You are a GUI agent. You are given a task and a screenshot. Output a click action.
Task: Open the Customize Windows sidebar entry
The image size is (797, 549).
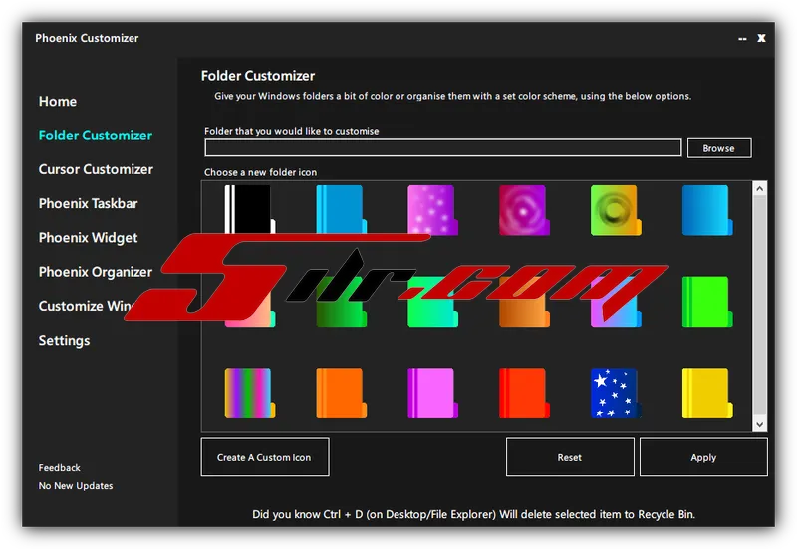pos(86,306)
